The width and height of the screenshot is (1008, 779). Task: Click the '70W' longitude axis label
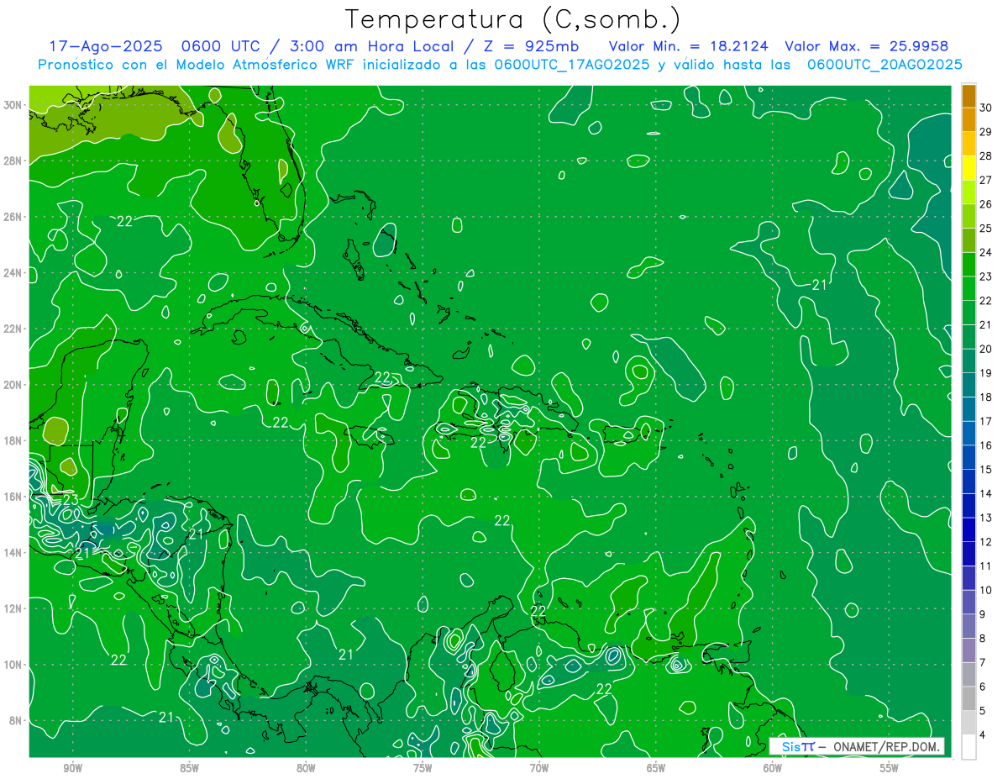tap(539, 768)
